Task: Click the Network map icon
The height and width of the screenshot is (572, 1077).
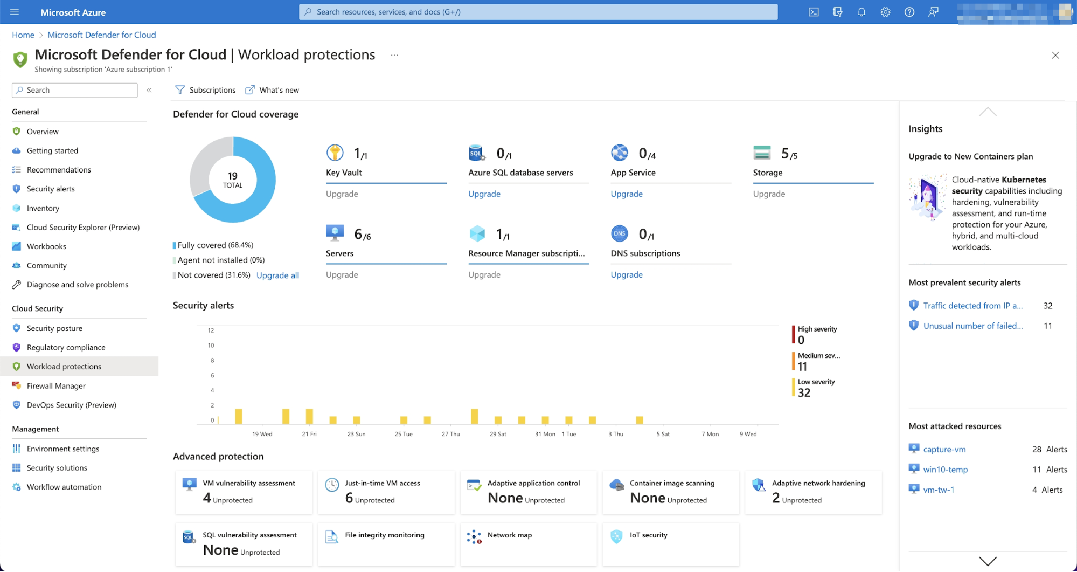Action: click(x=474, y=537)
